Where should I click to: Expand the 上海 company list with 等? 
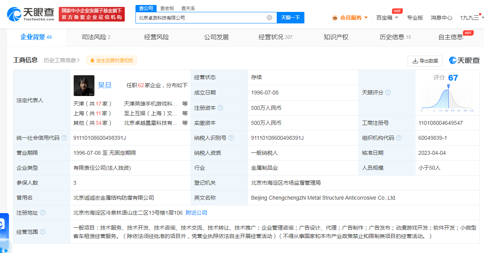tap(185, 113)
